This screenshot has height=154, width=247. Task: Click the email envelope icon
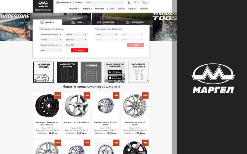pos(57,2)
